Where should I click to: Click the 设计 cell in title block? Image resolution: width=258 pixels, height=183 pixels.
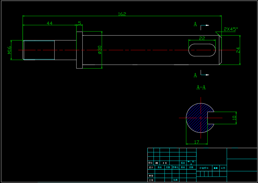point(151,167)
